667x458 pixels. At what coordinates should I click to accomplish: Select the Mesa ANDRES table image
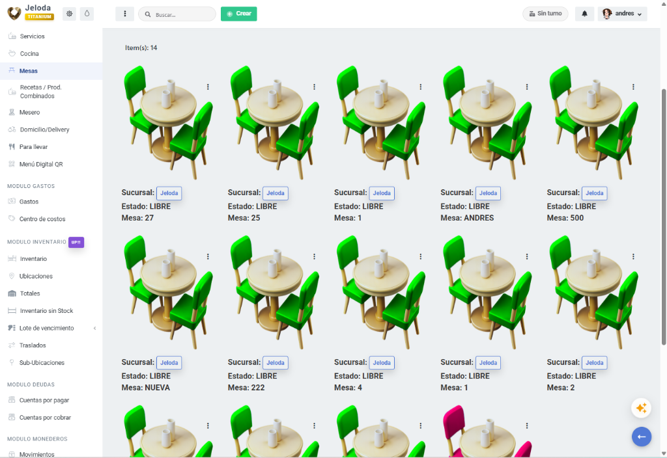(x=487, y=122)
